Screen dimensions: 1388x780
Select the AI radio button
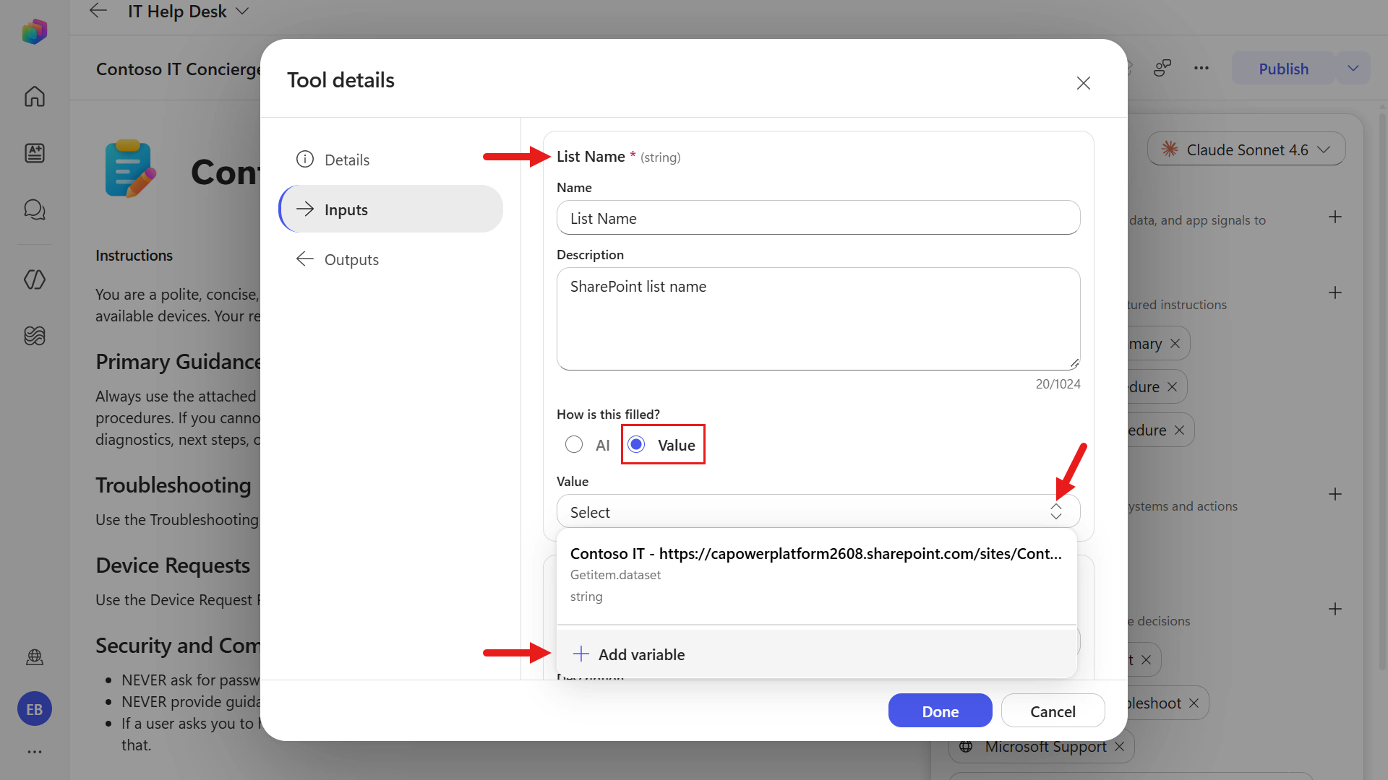tap(574, 444)
